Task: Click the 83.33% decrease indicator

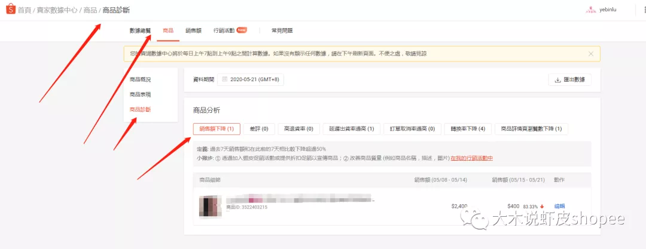Action: [x=534, y=206]
